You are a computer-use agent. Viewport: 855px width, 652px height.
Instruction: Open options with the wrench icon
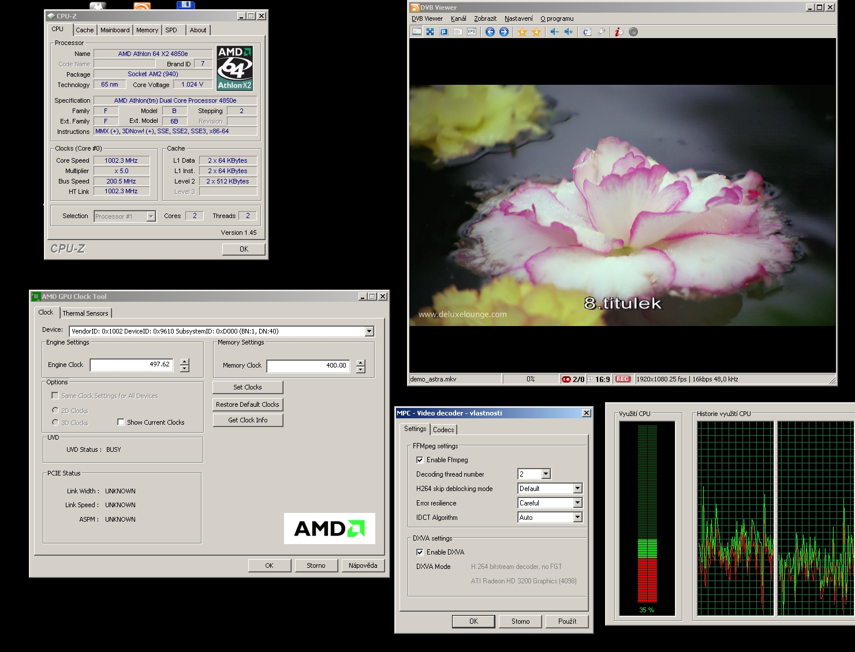[601, 32]
